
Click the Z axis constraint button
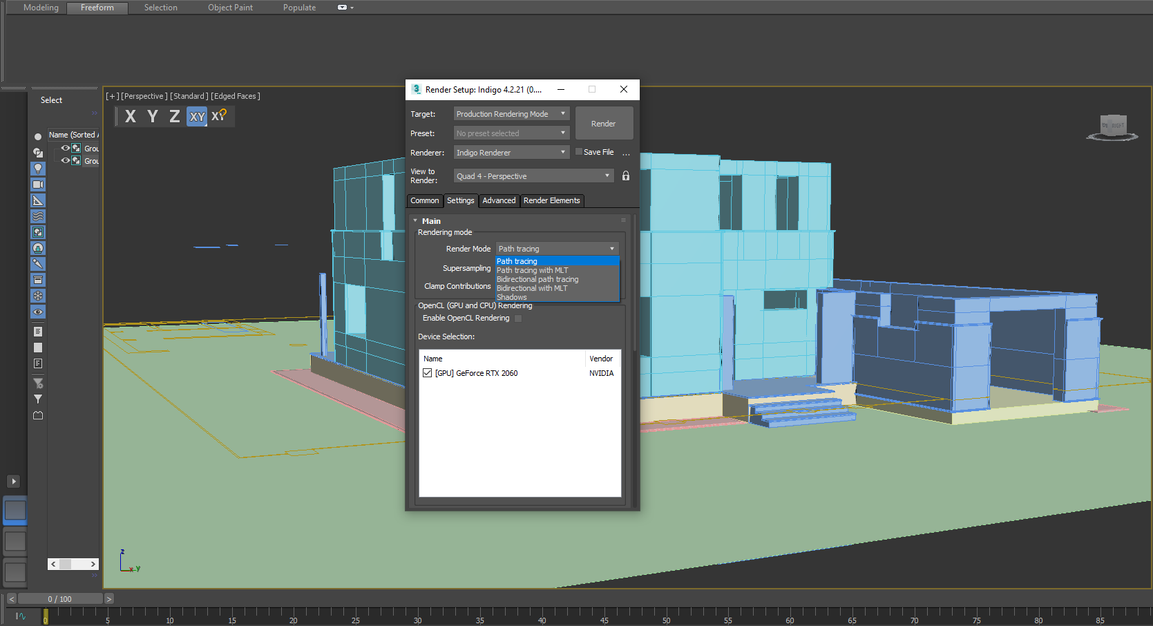pos(174,117)
